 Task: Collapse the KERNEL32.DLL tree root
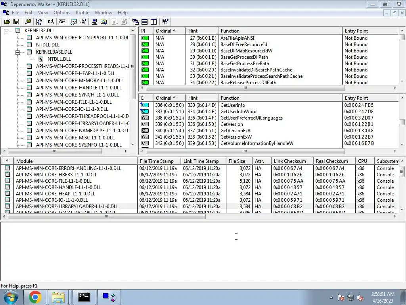tap(6, 31)
